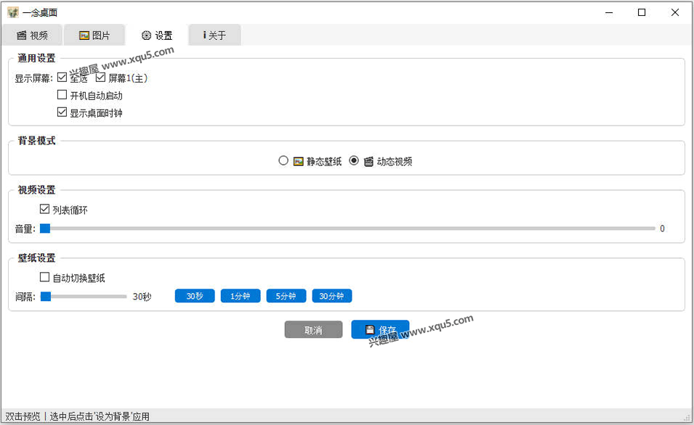The width and height of the screenshot is (694, 425).
Task: Click the 音量 volume slider track
Action: 349,228
